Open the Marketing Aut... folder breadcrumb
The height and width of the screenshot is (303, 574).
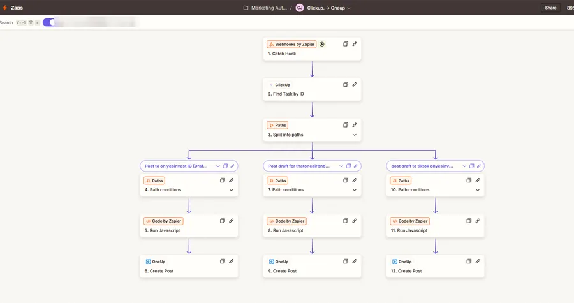point(265,8)
